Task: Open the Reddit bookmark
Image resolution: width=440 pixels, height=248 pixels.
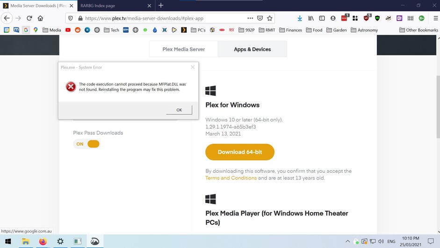Action: (78, 30)
